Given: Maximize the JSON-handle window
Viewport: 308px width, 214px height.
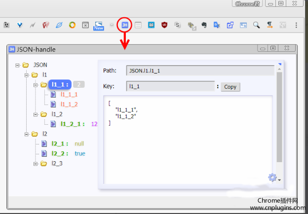Looking at the screenshot, I should click(273, 48).
